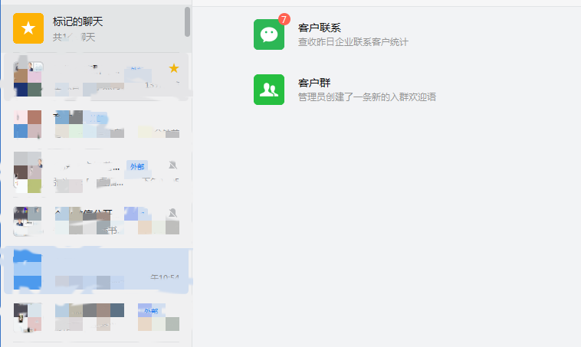Screen dimensions: 581x347
Task: Click the 外部 tag on the muted chat
Action: pyautogui.click(x=136, y=166)
